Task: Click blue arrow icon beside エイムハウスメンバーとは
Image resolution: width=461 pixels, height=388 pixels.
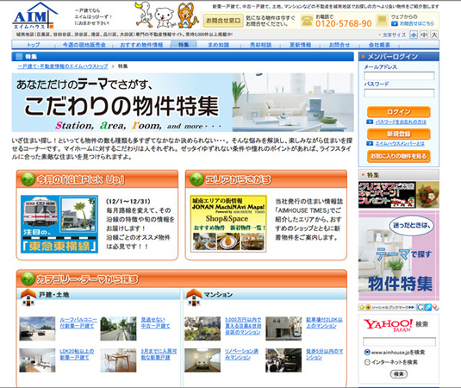Action: pos(370,143)
